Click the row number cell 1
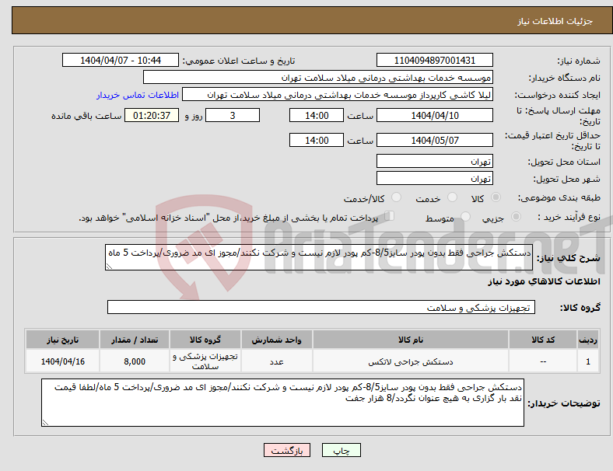Viewport: 613px width, 471px height. tap(587, 361)
